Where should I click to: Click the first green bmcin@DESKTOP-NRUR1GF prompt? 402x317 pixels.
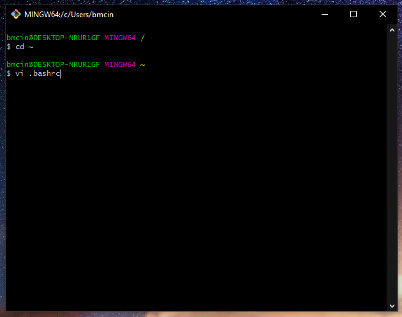(53, 38)
